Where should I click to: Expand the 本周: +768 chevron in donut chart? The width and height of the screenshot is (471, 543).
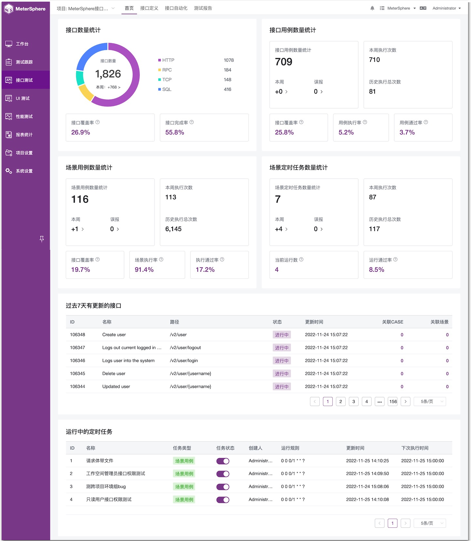pos(119,87)
